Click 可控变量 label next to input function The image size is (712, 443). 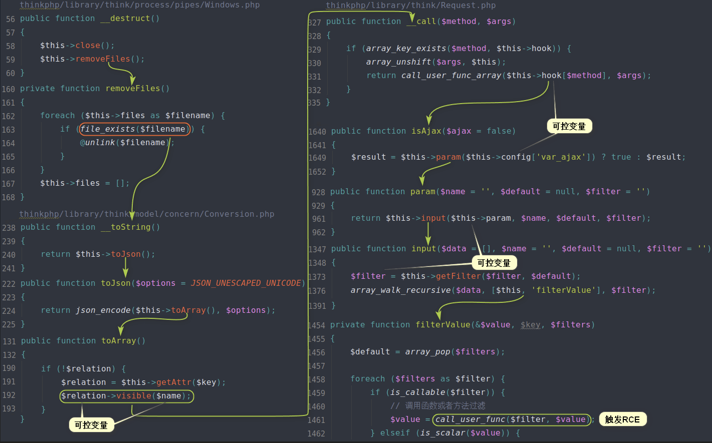494,263
